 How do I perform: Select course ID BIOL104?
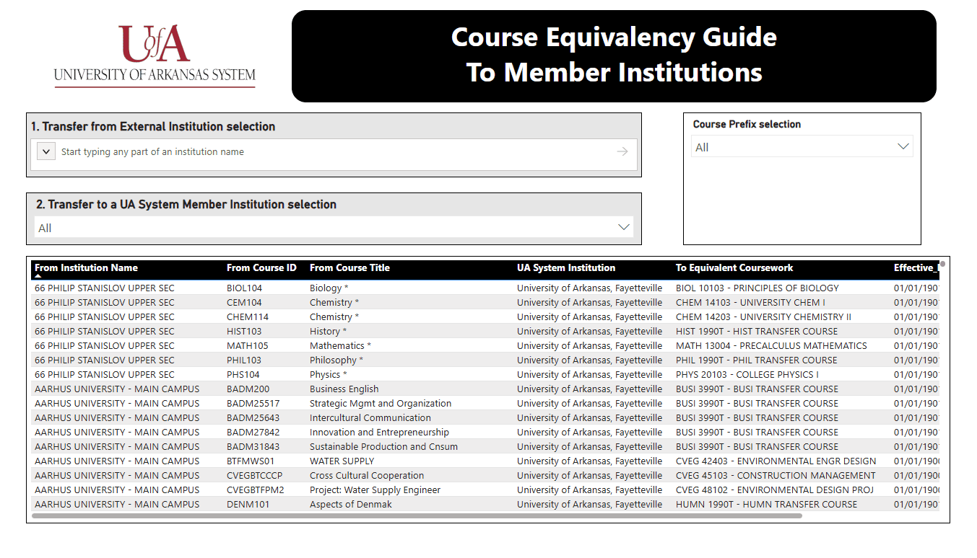(x=244, y=288)
